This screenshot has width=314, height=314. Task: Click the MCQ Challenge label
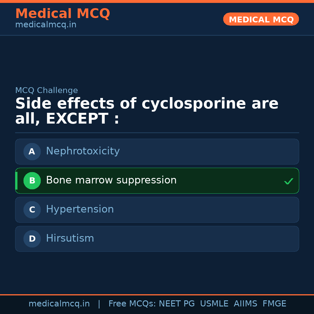(x=47, y=90)
